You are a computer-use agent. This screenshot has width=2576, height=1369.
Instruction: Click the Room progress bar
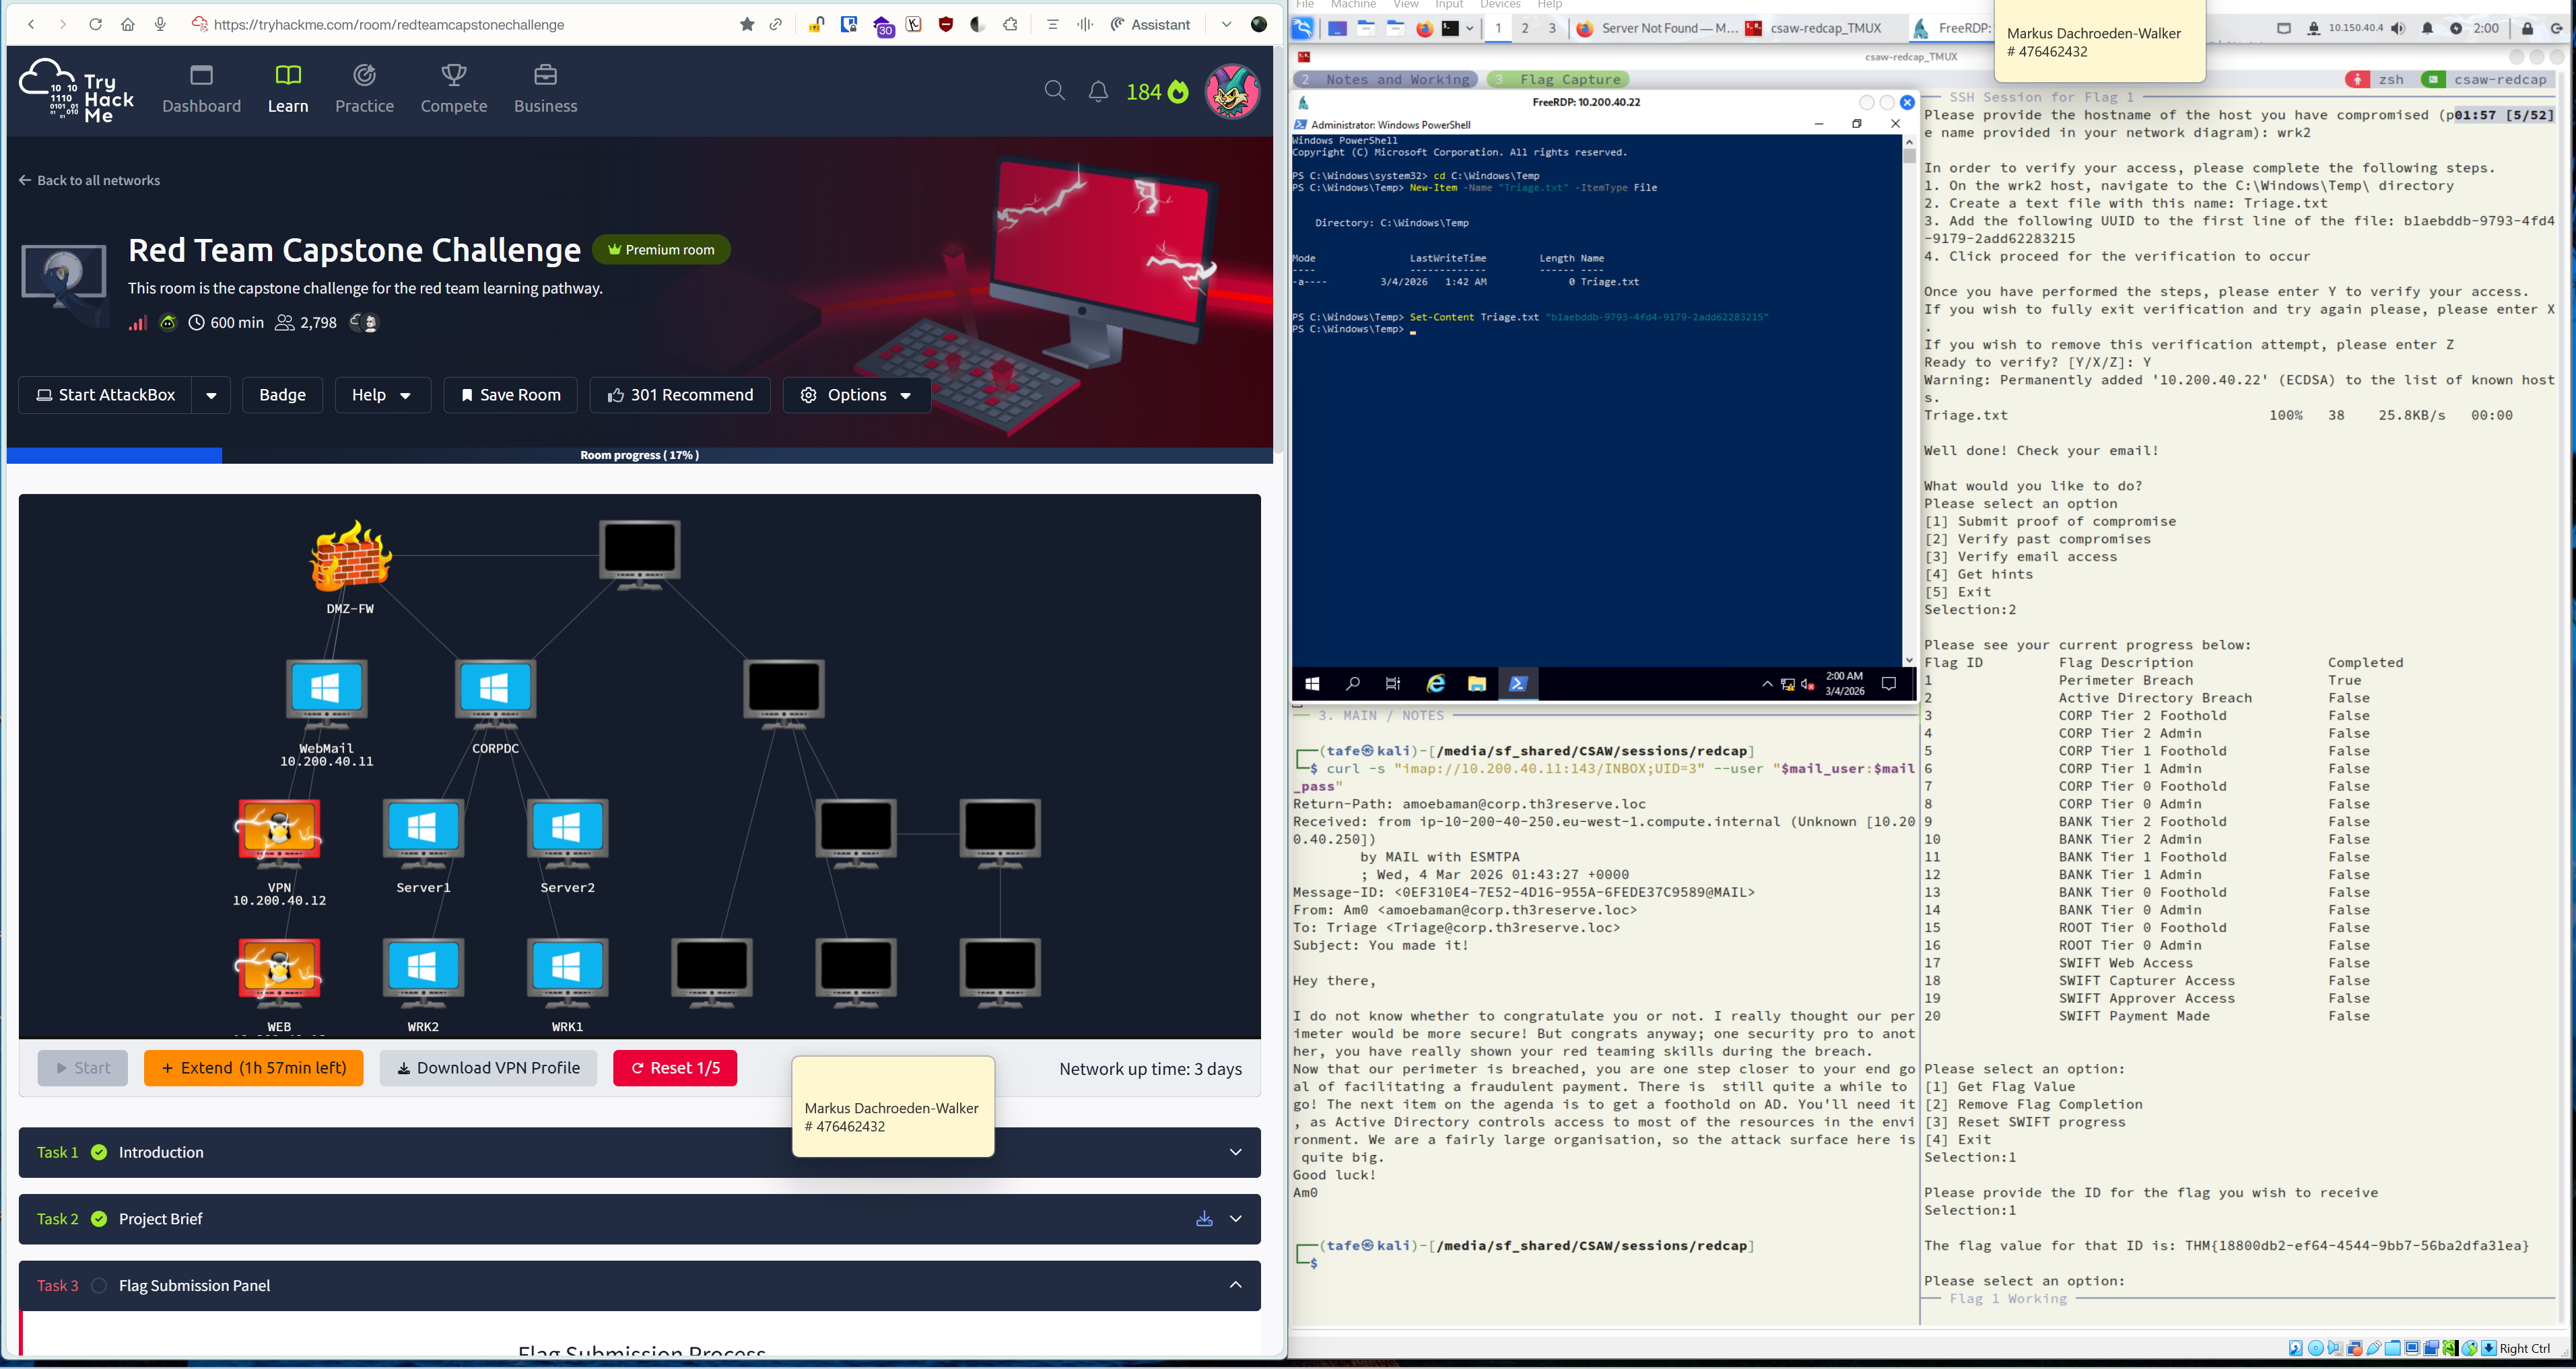click(x=640, y=455)
